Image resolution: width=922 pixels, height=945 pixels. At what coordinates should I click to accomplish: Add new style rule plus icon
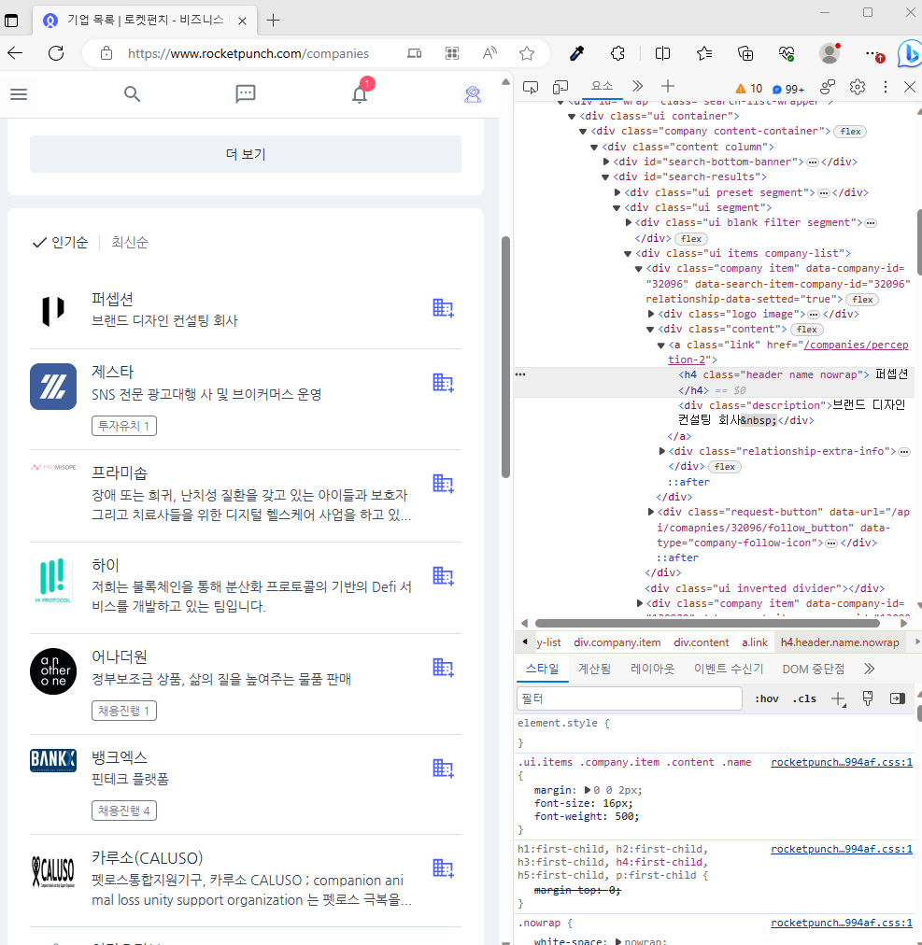click(838, 698)
